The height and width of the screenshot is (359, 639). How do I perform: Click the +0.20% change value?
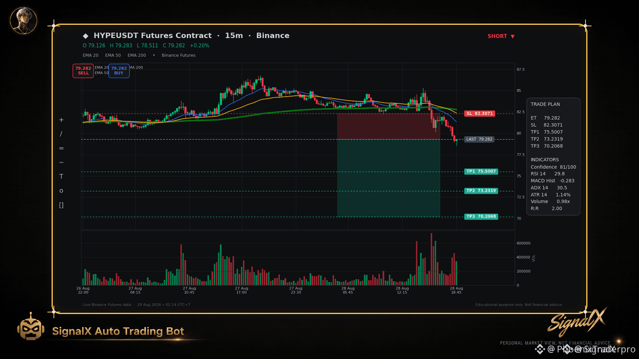(199, 45)
